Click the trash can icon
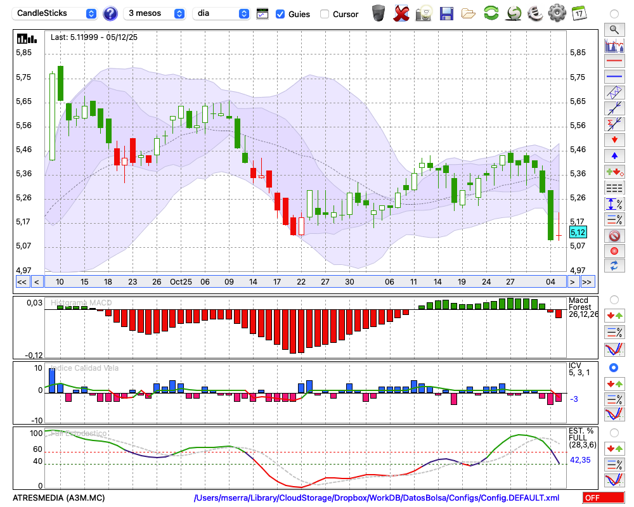This screenshot has height=507, width=634. pos(378,13)
